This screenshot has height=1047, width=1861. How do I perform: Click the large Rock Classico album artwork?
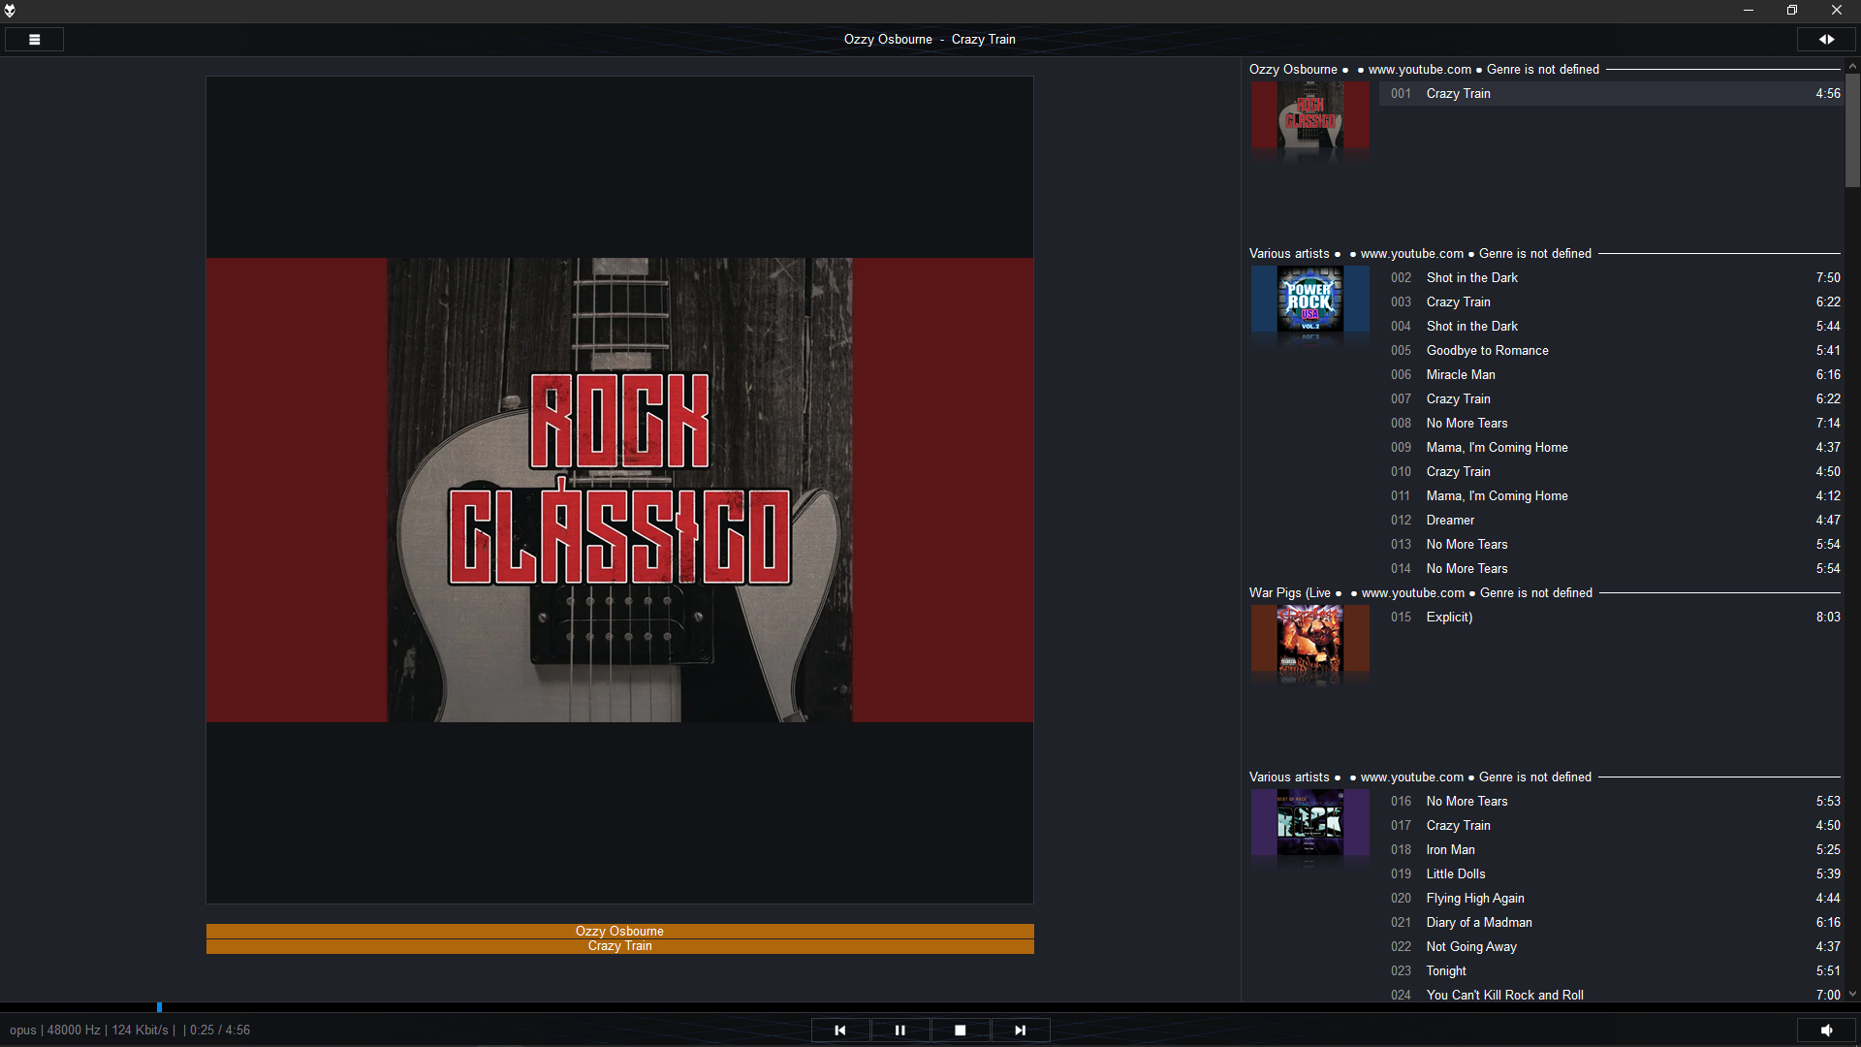tap(619, 490)
